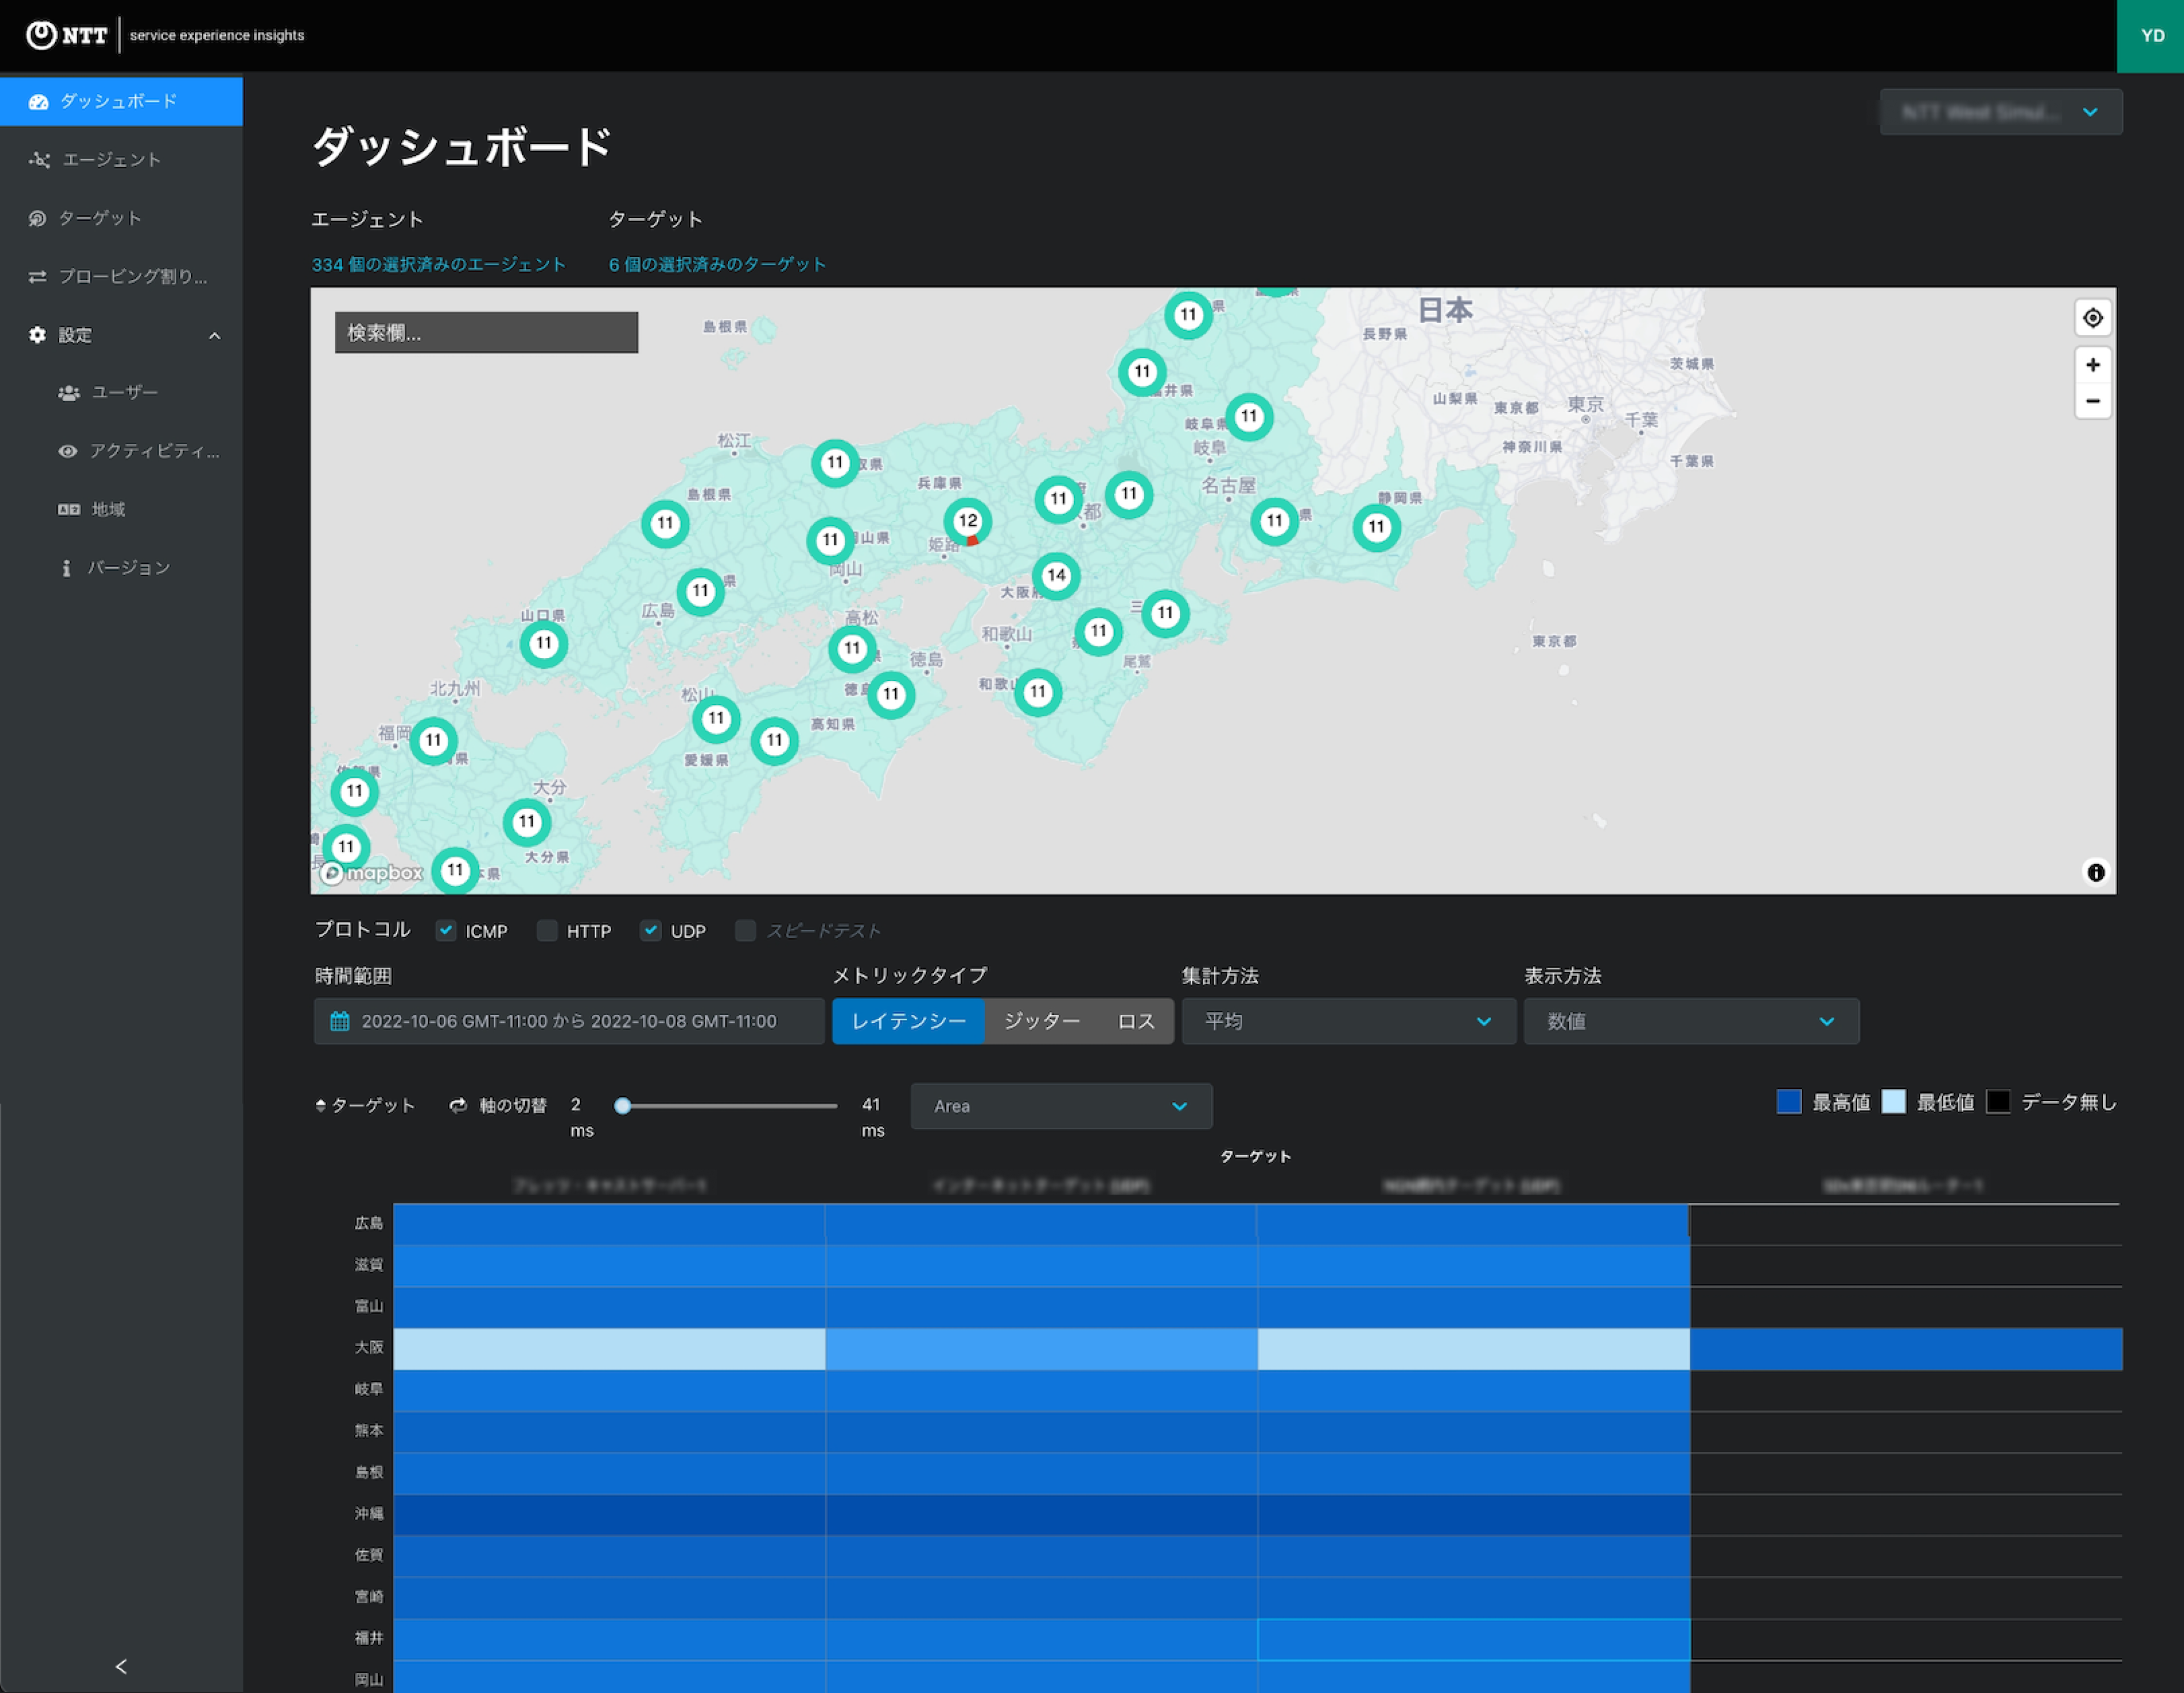Click the axis switch (軸の切替) button

(x=498, y=1105)
